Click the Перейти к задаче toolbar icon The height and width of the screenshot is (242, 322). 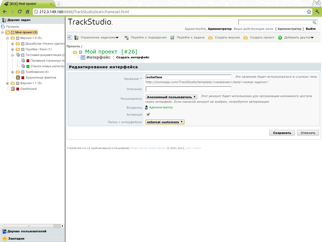[x=173, y=38]
